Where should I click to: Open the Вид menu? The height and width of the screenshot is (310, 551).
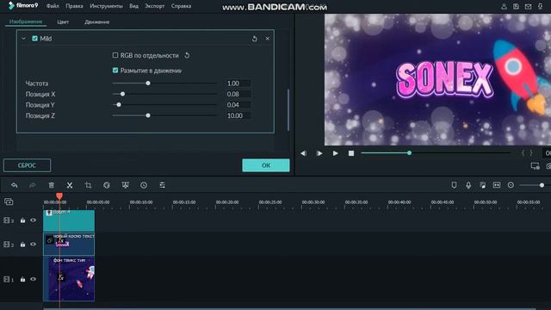(133, 6)
